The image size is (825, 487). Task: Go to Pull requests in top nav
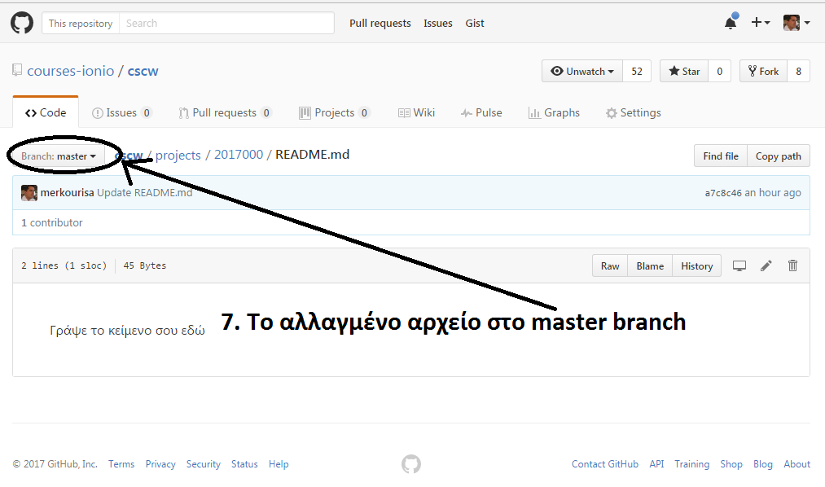pos(380,23)
